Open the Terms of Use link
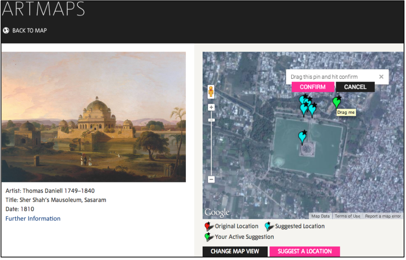This screenshot has width=406, height=260. point(347,216)
